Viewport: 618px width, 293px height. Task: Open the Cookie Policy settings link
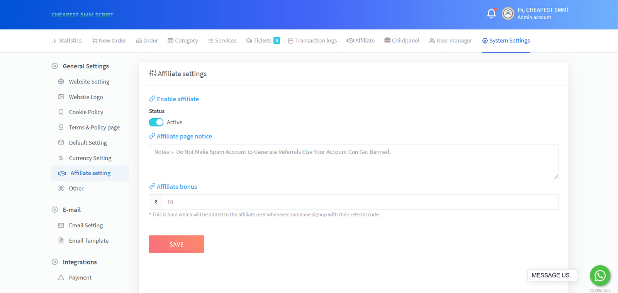86,112
